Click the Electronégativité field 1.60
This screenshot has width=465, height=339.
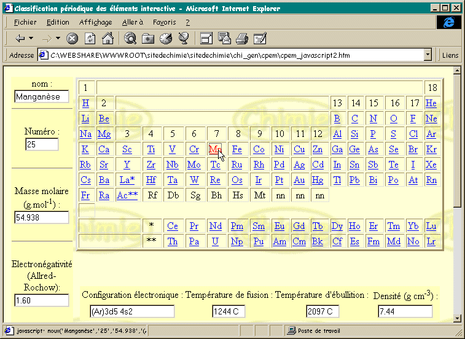tap(42, 300)
